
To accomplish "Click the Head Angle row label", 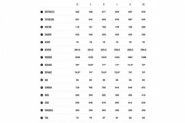I will pos(48,65).
